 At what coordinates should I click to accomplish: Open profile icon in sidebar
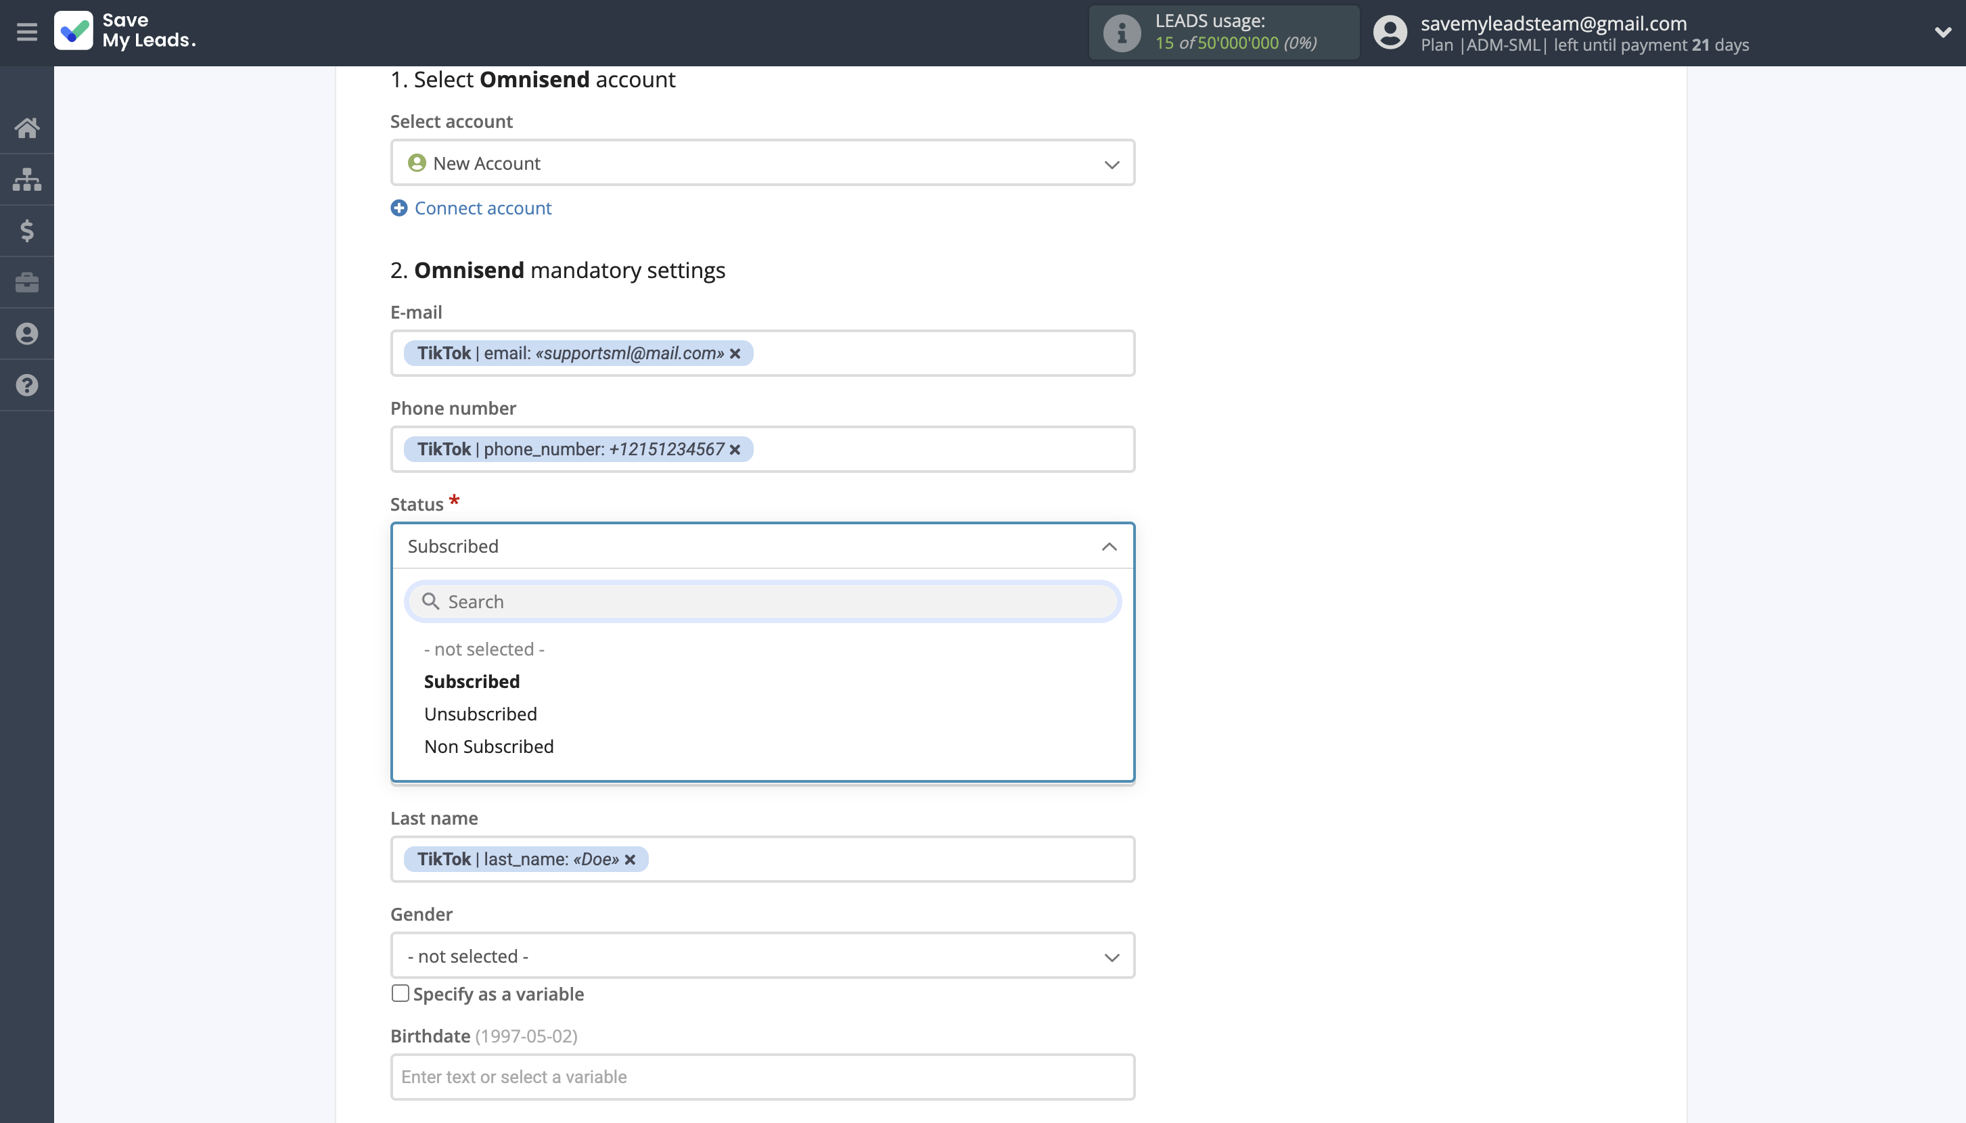(27, 334)
